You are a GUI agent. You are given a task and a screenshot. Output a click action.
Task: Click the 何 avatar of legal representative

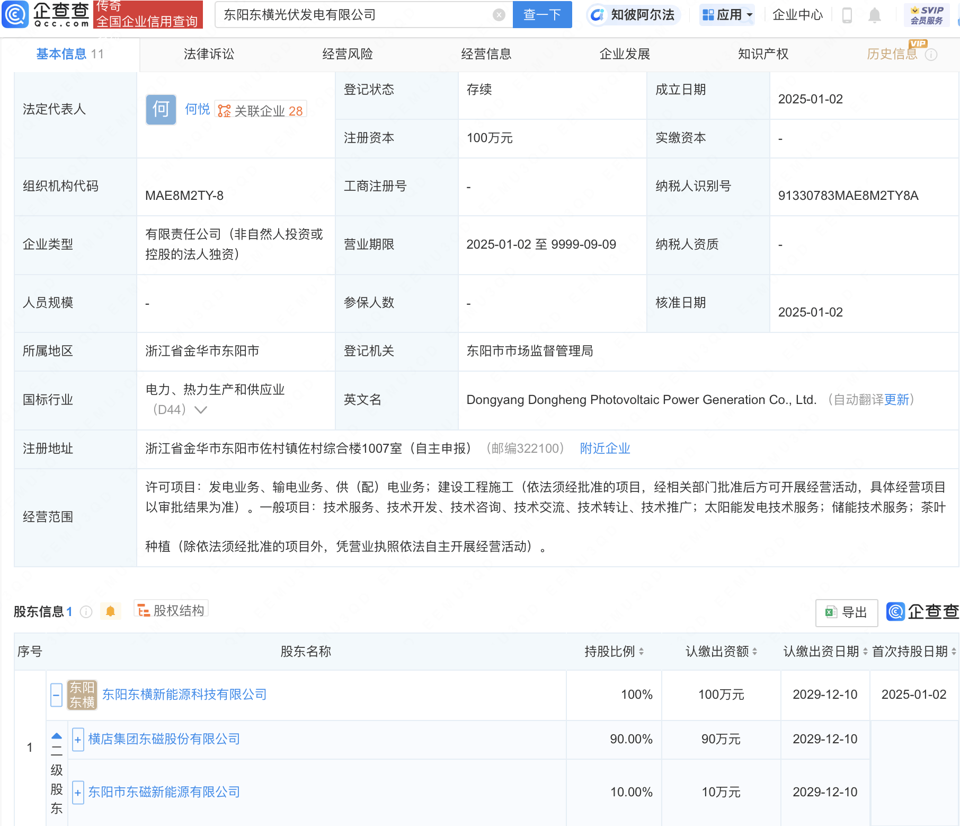click(x=161, y=110)
